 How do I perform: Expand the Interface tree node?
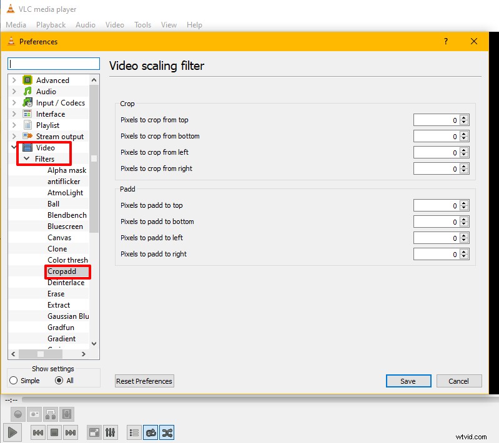point(14,114)
